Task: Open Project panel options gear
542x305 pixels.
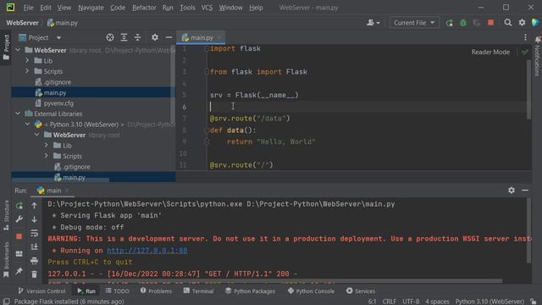Action: coord(155,37)
